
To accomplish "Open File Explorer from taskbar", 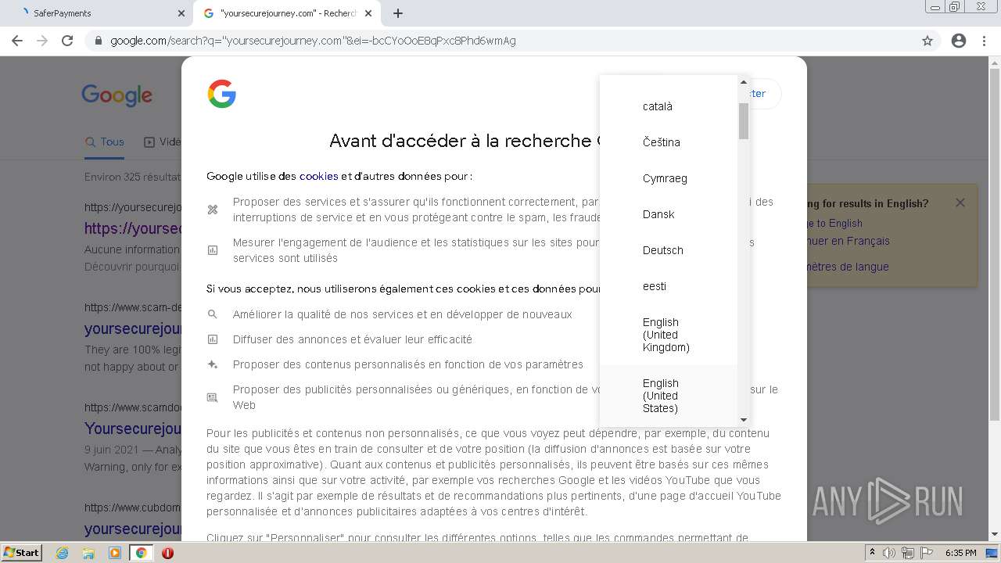I will (88, 553).
